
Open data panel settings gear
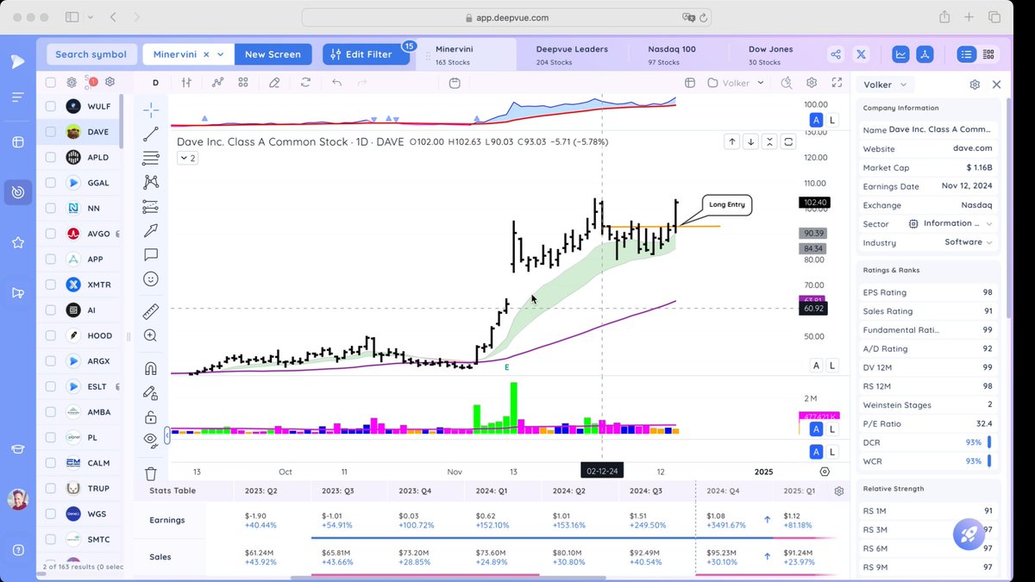coord(975,84)
